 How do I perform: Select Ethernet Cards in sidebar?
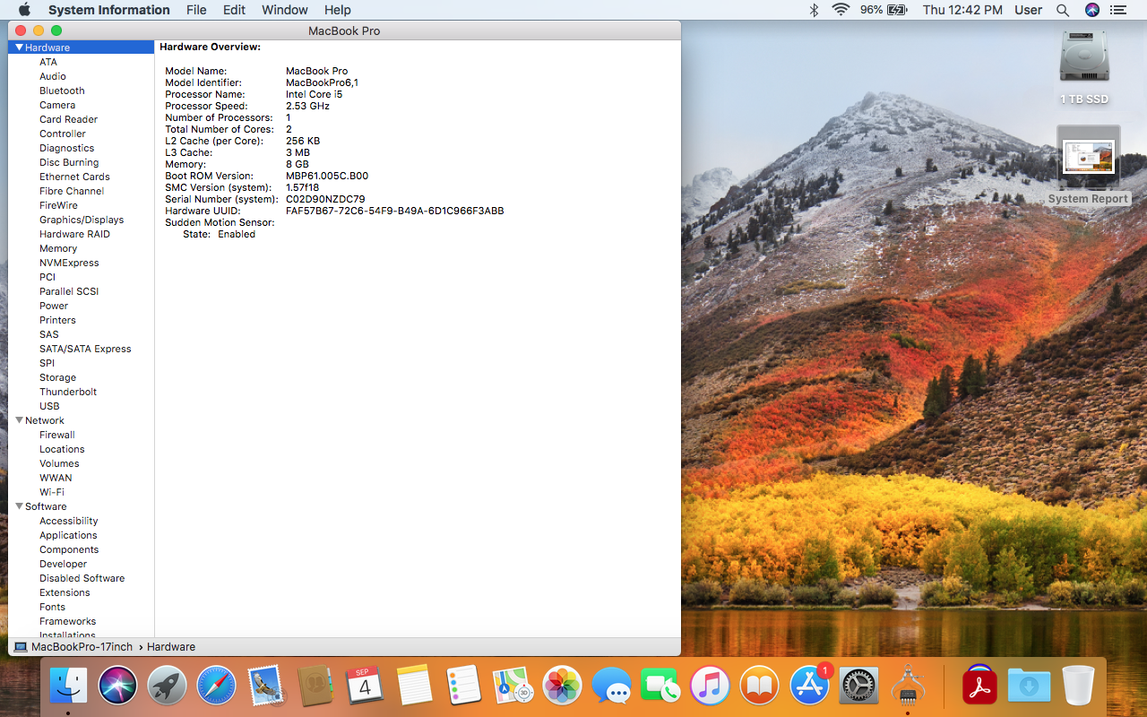[x=74, y=177]
